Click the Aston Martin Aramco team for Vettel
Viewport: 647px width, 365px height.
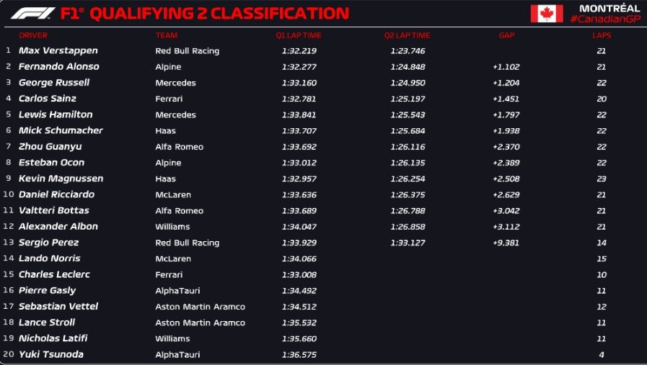(x=200, y=307)
